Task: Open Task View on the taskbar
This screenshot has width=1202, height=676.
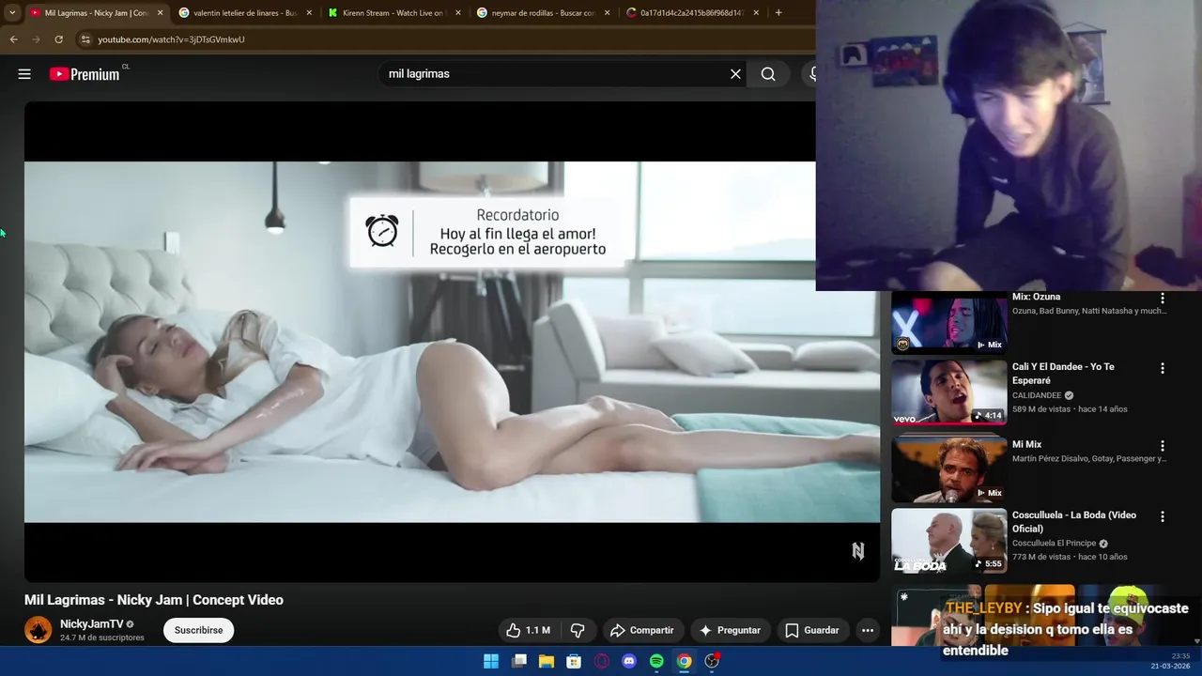Action: point(518,661)
